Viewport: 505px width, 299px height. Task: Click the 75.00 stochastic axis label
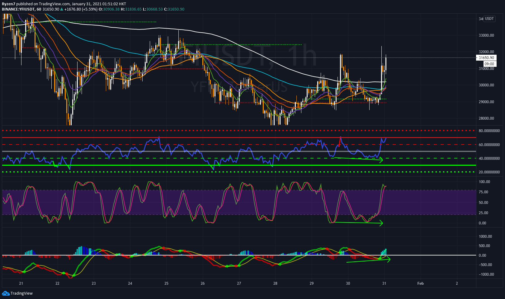pos(484,192)
